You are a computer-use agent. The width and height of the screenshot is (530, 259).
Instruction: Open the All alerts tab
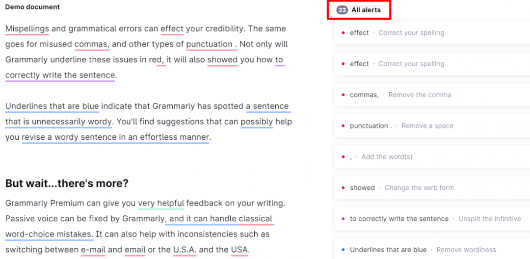coord(366,10)
